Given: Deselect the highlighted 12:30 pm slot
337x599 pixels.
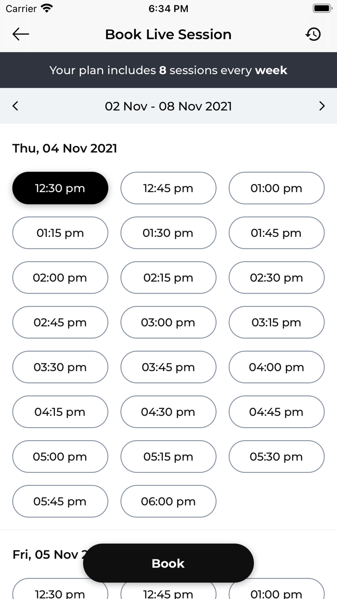Looking at the screenshot, I should coord(60,188).
